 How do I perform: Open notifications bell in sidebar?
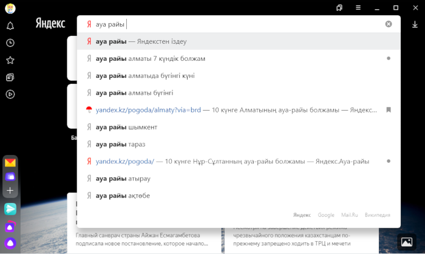(10, 26)
